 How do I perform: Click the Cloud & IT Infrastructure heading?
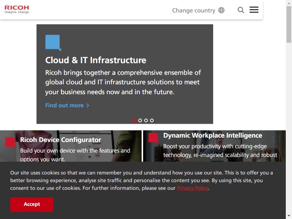click(96, 60)
